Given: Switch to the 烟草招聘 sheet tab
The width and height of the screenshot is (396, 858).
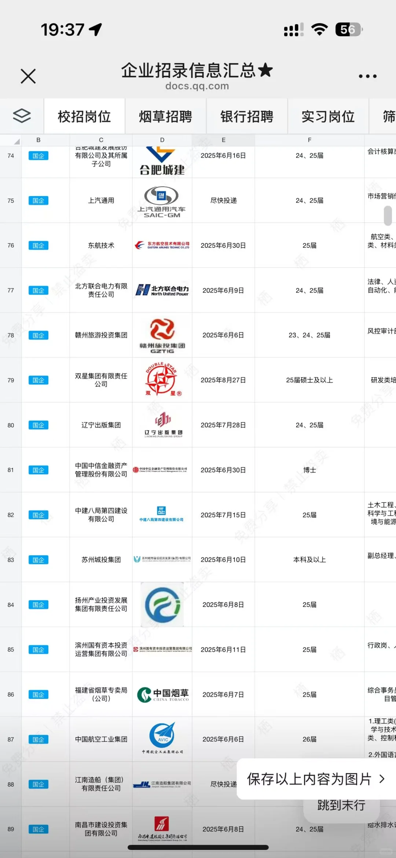Looking at the screenshot, I should click(x=166, y=117).
